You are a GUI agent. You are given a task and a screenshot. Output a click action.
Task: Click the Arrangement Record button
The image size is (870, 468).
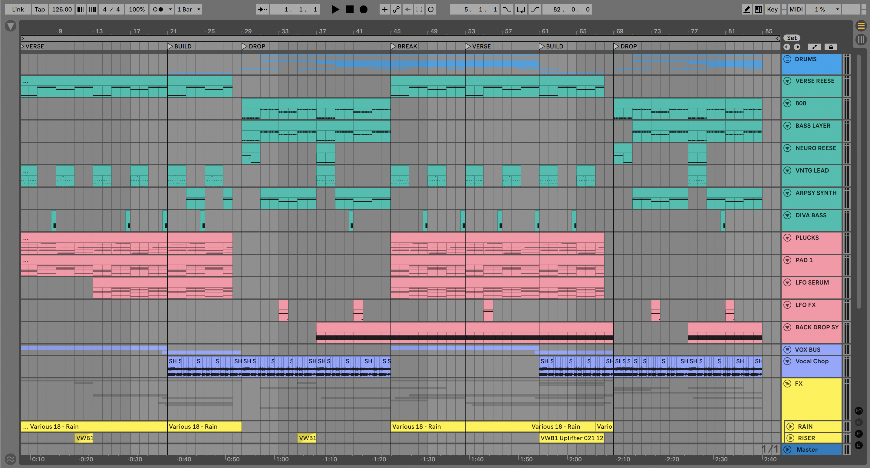click(x=363, y=9)
